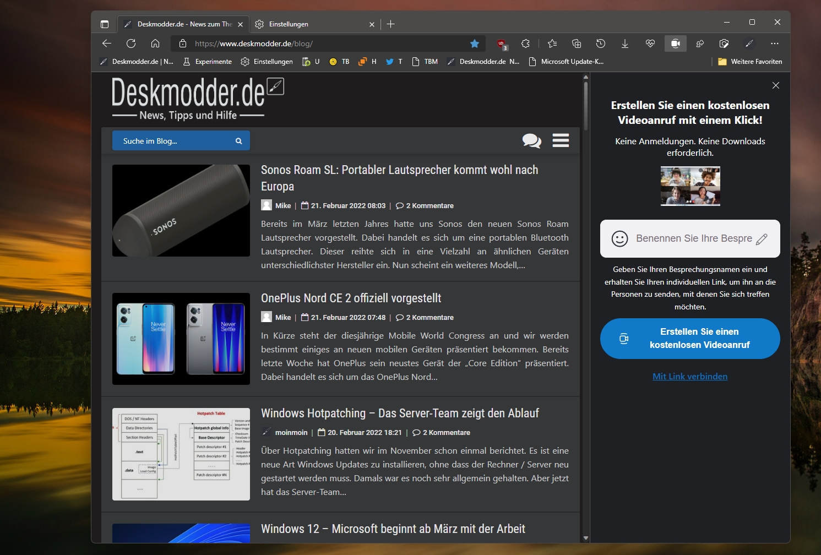Expand Weitere Favoriten folder
Screen dimensions: 821x555
click(x=750, y=62)
